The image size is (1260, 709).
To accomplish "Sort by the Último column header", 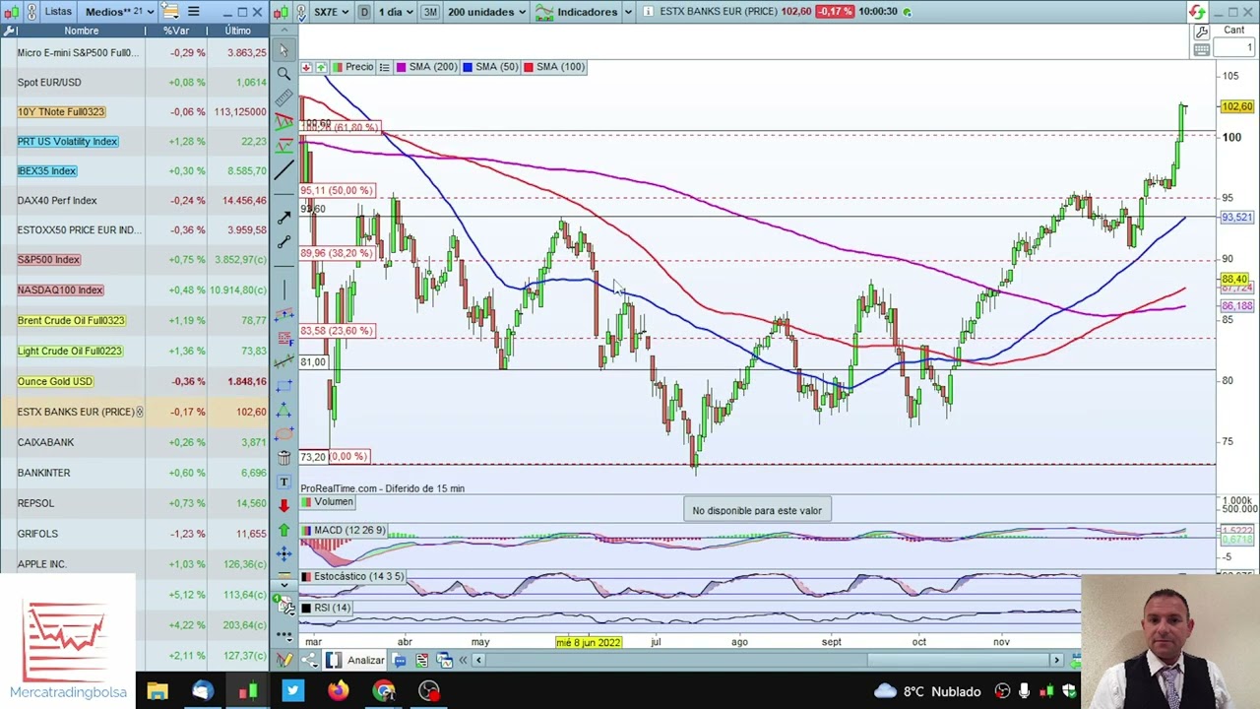I will [x=237, y=31].
